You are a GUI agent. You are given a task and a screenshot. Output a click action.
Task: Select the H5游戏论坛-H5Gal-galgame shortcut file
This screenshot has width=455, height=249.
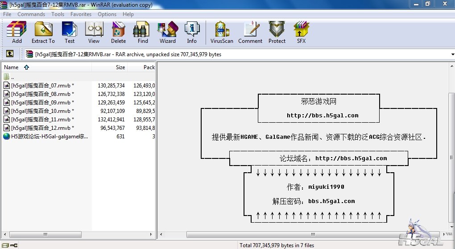coord(50,136)
